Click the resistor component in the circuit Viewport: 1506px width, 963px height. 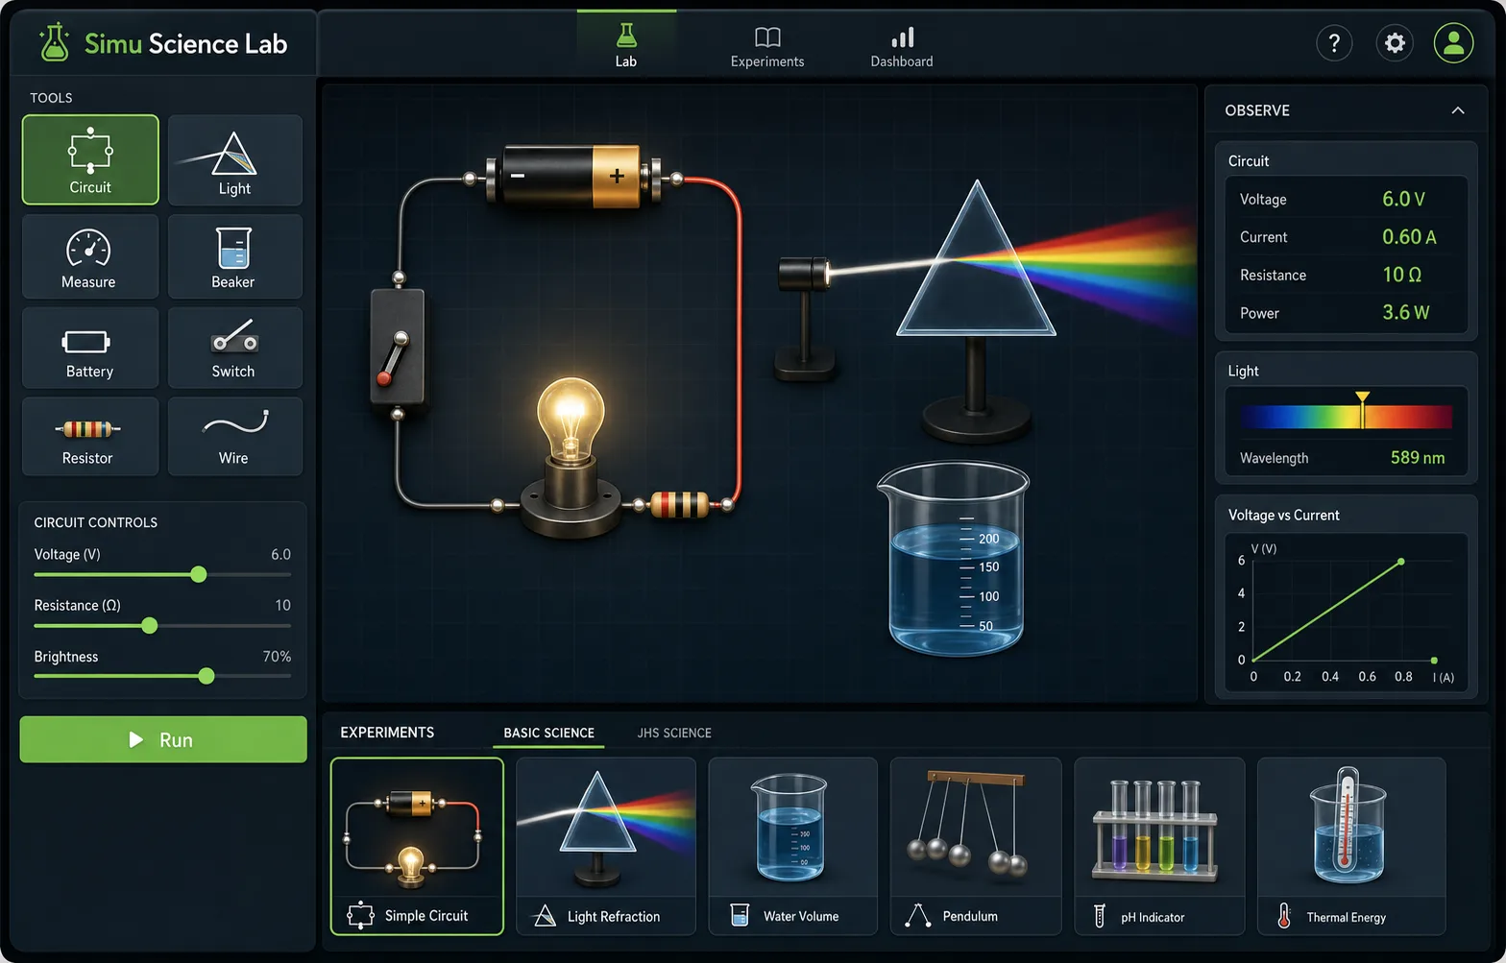pos(679,504)
